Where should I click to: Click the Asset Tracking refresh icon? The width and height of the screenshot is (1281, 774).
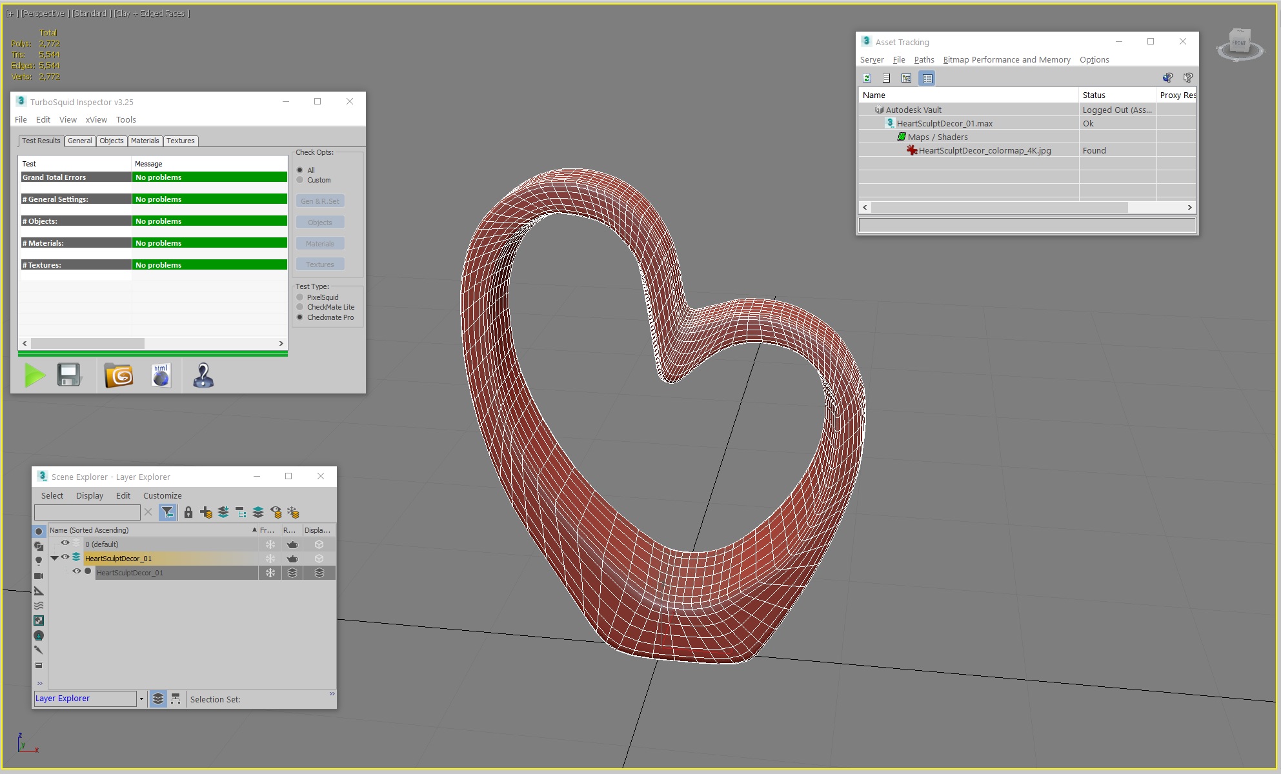867,78
